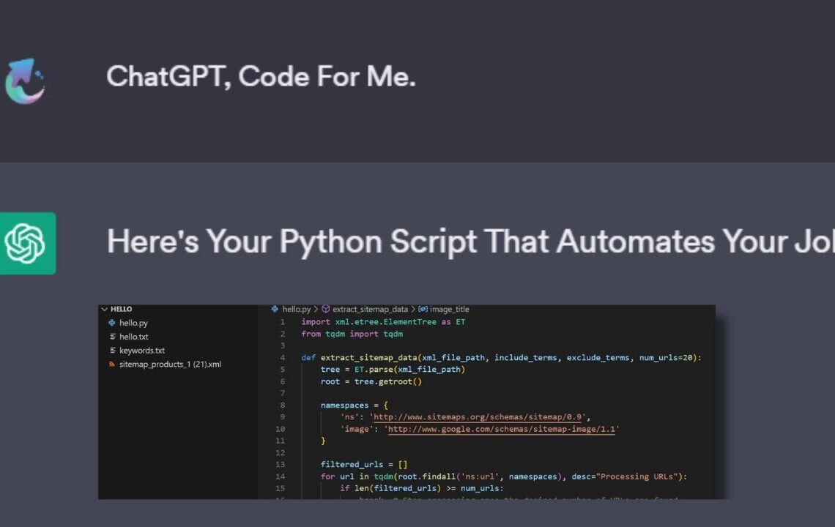This screenshot has height=527, width=835.
Task: Click the Python icon beside hello.py in explorer
Action: (x=112, y=323)
